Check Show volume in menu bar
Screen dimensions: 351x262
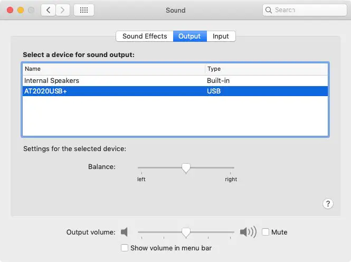tap(125, 248)
